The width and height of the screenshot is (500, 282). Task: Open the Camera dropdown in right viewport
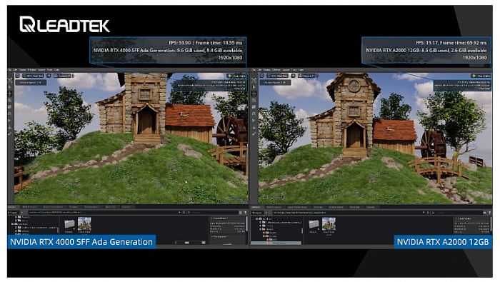tap(307, 76)
